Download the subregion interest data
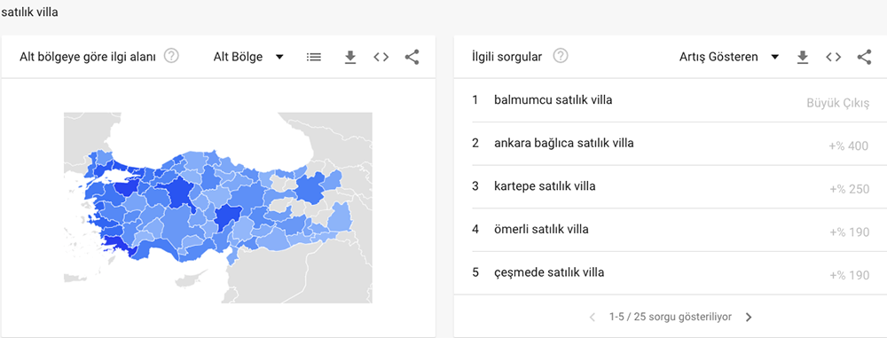This screenshot has height=338, width=887. pyautogui.click(x=350, y=57)
